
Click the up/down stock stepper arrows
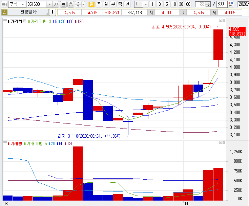78,4
